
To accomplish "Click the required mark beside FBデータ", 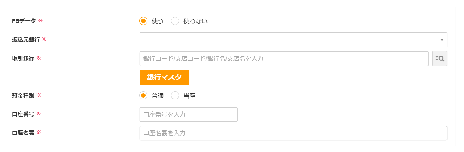I will pyautogui.click(x=41, y=21).
